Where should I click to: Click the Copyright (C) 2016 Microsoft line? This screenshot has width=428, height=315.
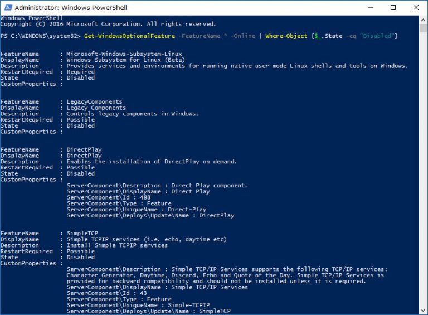(x=108, y=24)
